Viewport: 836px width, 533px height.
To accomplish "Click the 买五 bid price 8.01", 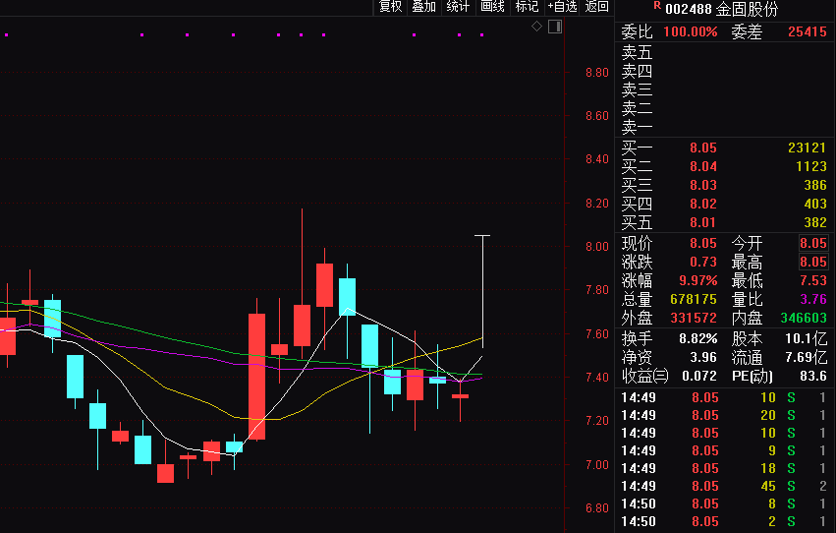I will (x=703, y=223).
